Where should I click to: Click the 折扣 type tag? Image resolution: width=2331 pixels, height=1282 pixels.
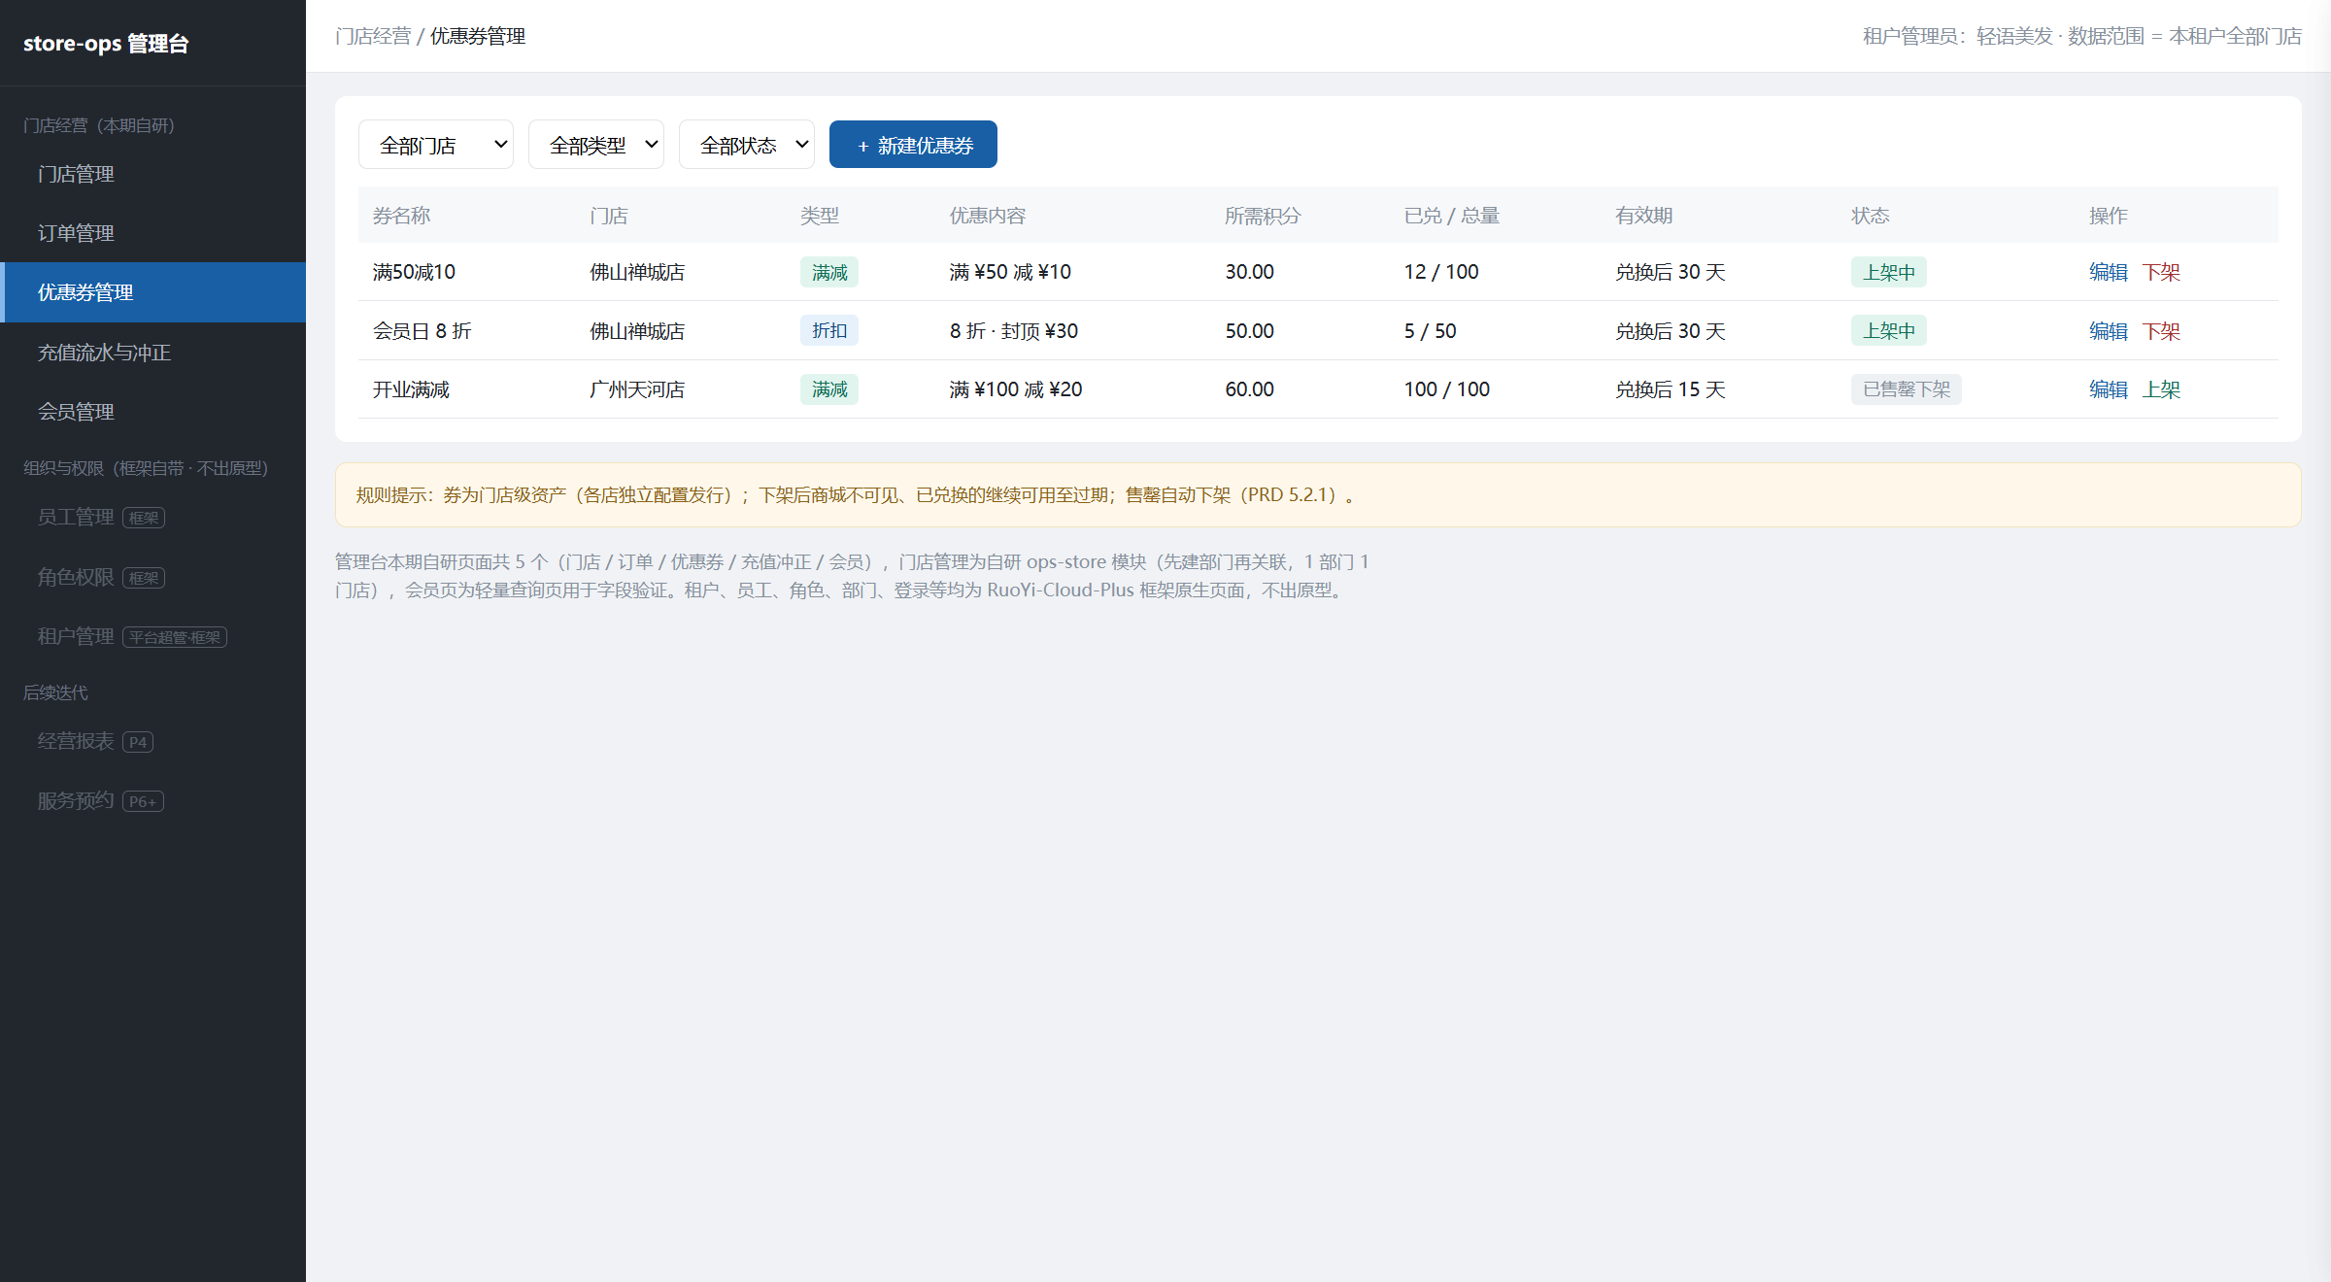[x=829, y=331]
